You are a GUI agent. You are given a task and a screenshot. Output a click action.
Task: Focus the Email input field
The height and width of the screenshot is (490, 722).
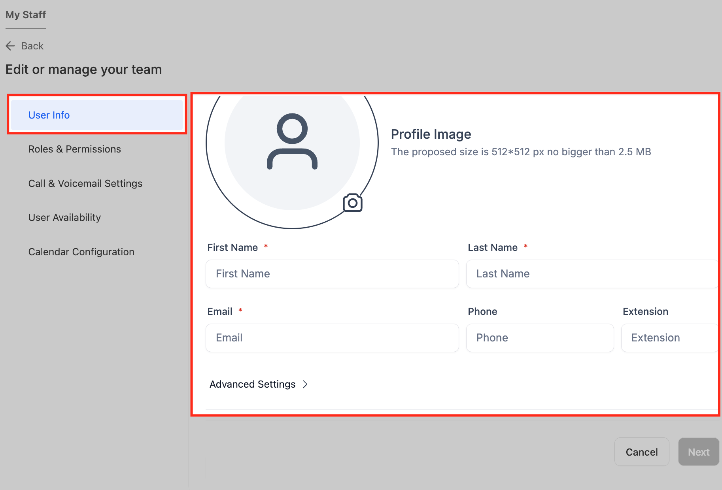tap(332, 338)
